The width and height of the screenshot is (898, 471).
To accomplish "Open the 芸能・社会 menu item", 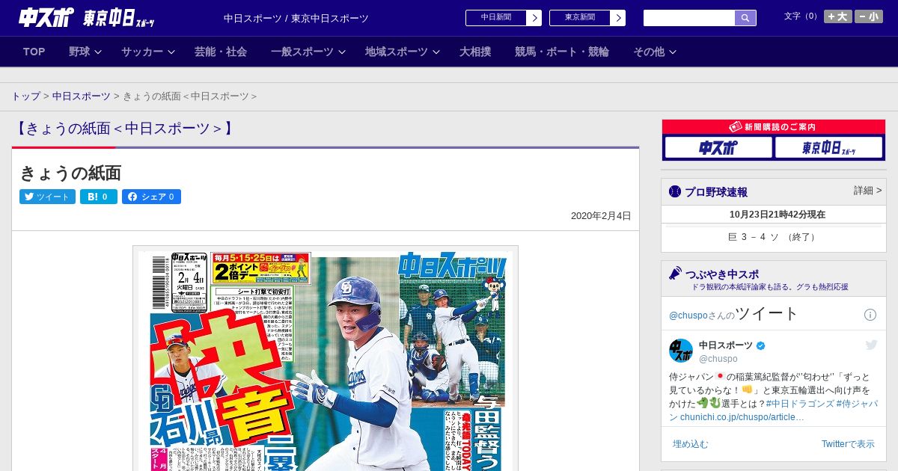I will coord(221,52).
